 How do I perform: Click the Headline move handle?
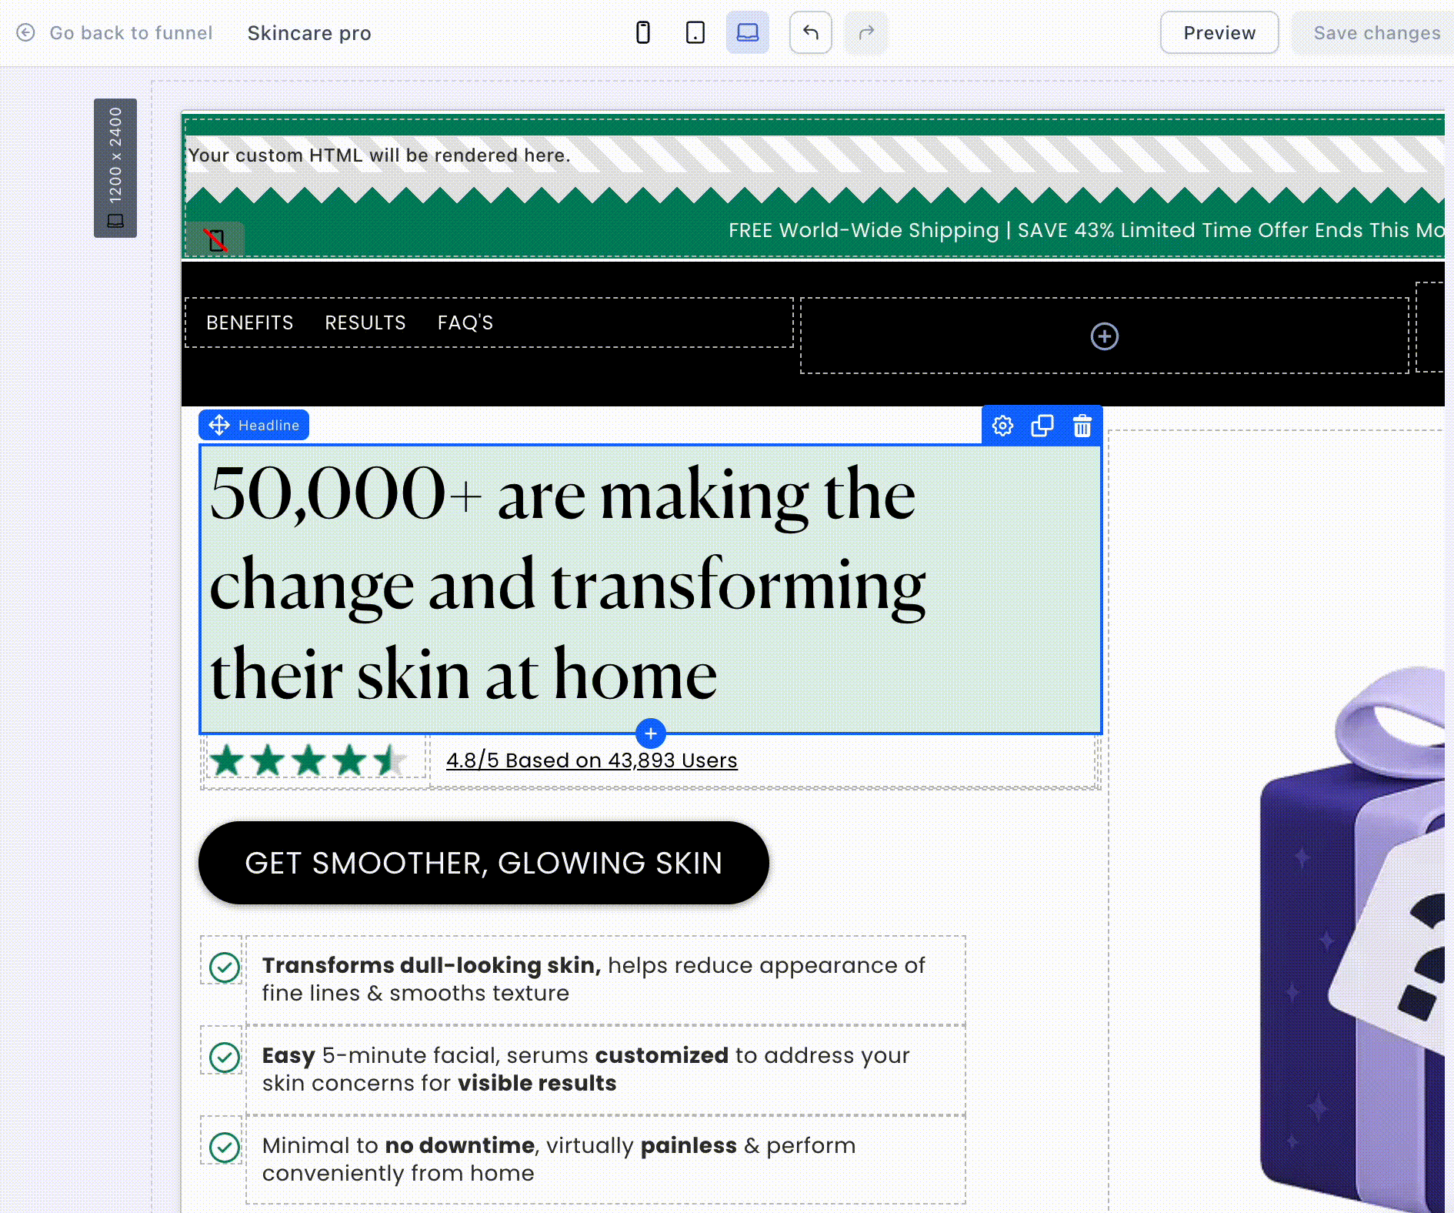219,426
